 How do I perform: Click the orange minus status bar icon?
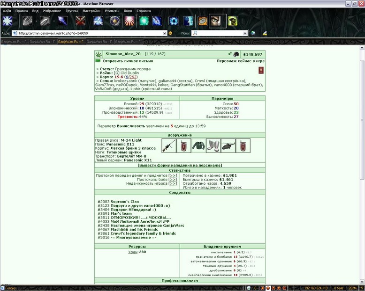click(274, 288)
